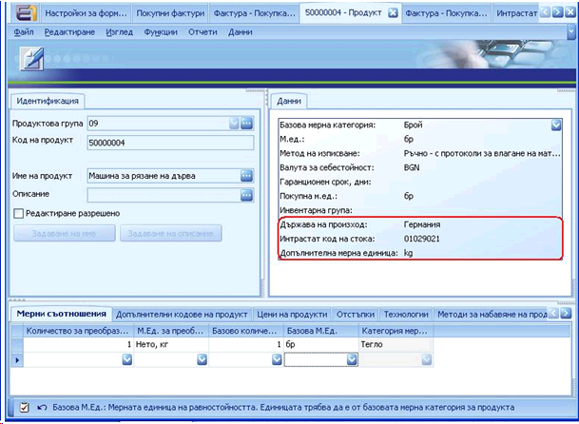This screenshot has width=579, height=424.
Task: Click the undo arrow icon in status bar
Action: (x=42, y=408)
